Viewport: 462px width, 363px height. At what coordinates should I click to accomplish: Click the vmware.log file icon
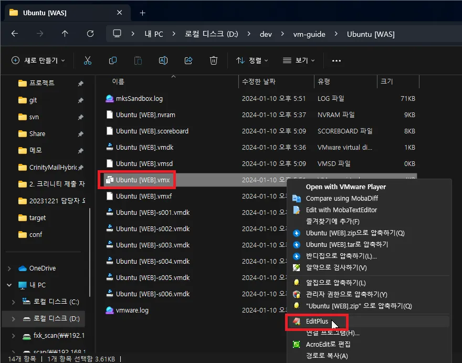[110, 310]
